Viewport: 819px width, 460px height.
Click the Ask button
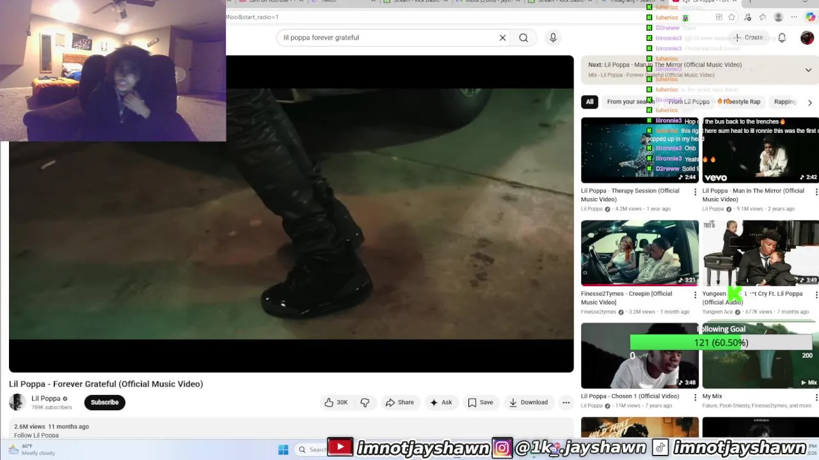coord(441,402)
